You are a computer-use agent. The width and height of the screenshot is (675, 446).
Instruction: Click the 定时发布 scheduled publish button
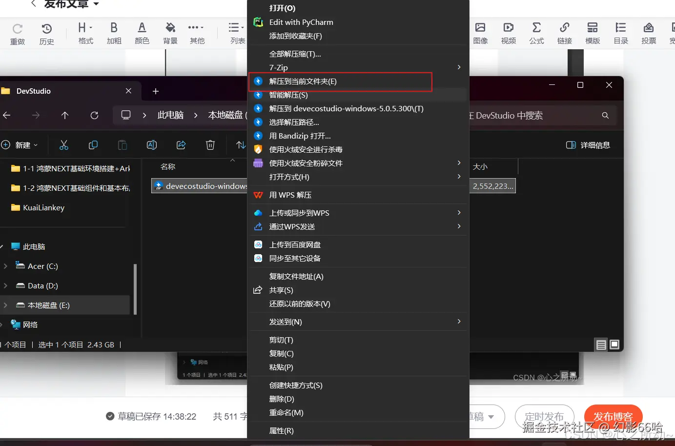click(x=544, y=416)
